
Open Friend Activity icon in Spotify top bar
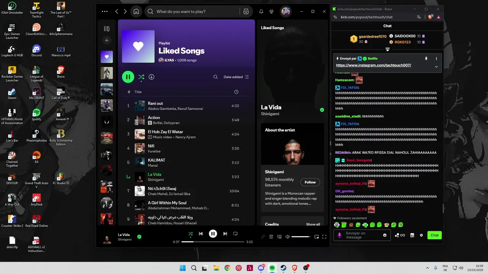pyautogui.click(x=271, y=11)
